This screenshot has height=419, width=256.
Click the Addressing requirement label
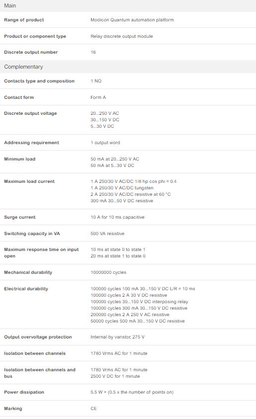tap(31, 143)
